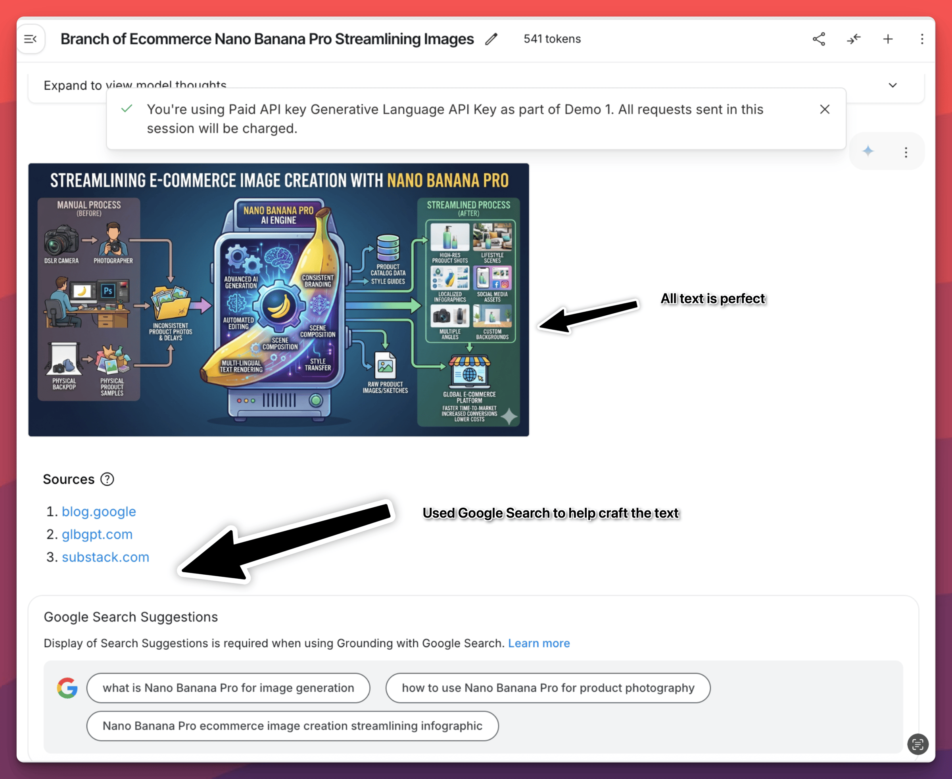This screenshot has height=779, width=952.
Task: Select the product photography search suggestion
Action: [547, 688]
